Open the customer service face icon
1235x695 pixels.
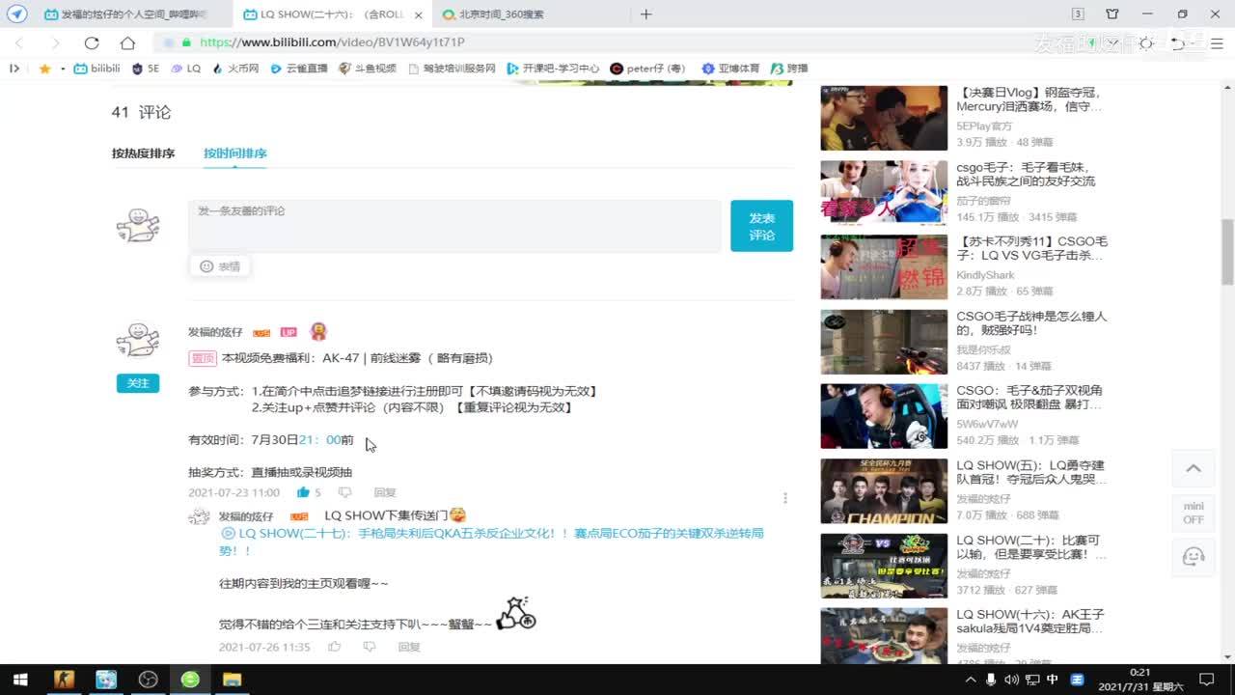(x=1194, y=556)
